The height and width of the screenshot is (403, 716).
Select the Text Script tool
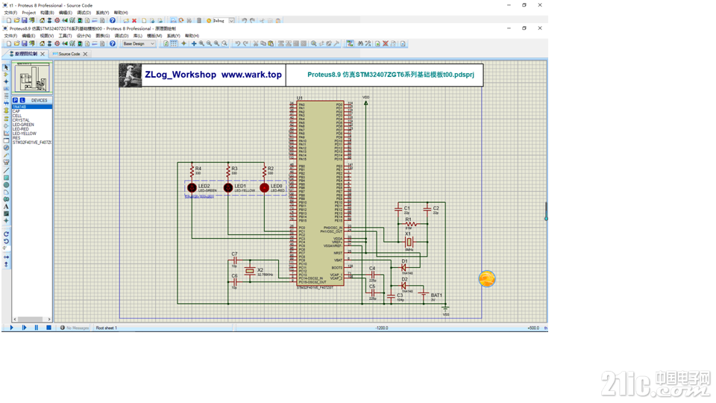[x=6, y=96]
